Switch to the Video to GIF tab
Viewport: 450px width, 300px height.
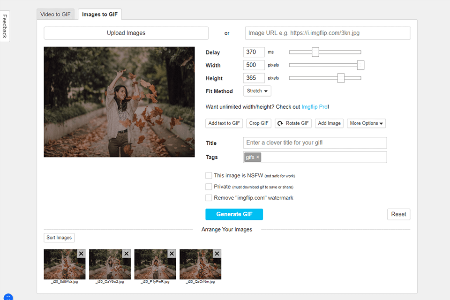point(55,14)
